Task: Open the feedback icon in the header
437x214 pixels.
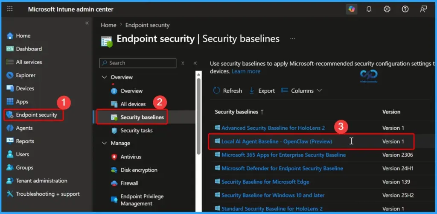Action: coord(423,9)
